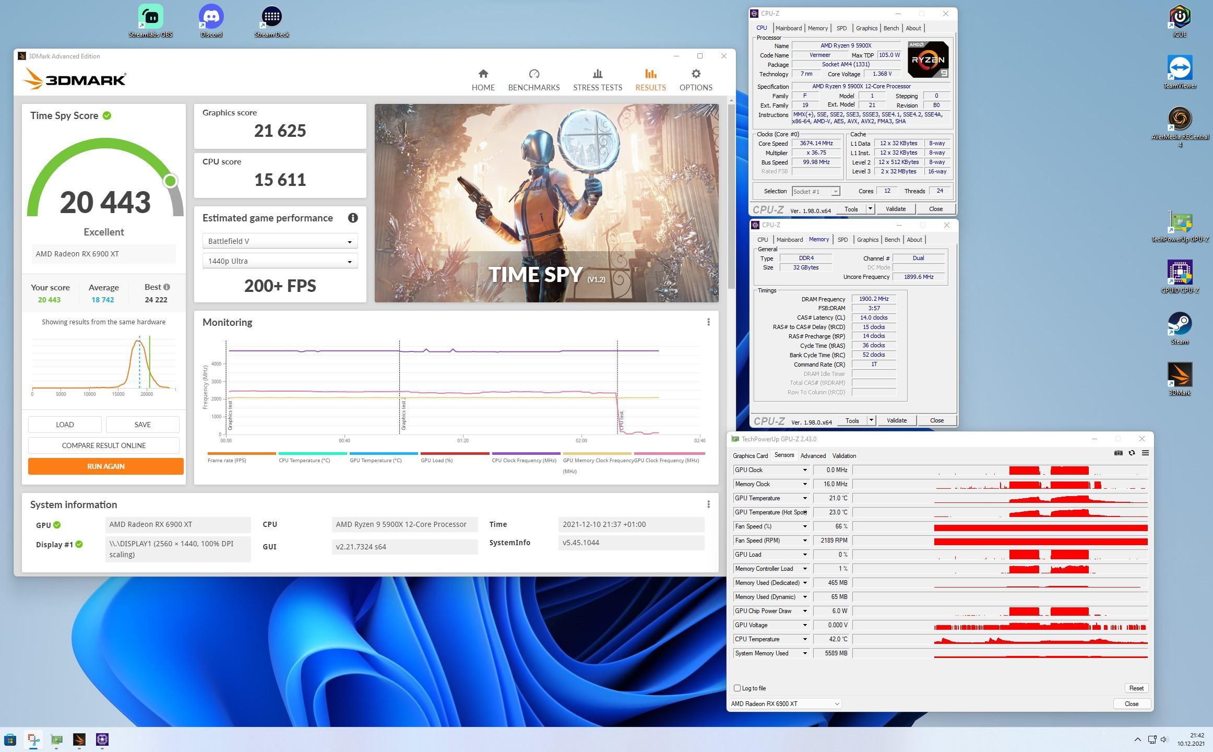The image size is (1213, 752).
Task: Click the GPU-Z screenshot camera icon
Action: click(x=1118, y=453)
